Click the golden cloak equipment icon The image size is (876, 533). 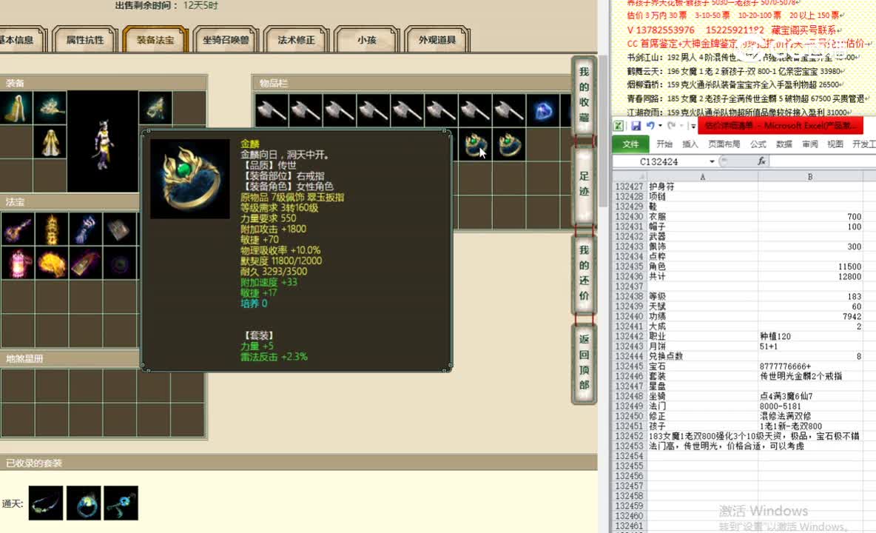click(x=16, y=108)
